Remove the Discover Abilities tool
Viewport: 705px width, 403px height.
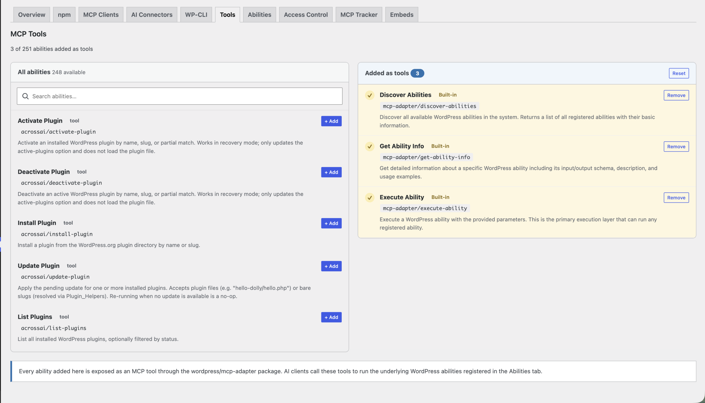[x=676, y=95]
